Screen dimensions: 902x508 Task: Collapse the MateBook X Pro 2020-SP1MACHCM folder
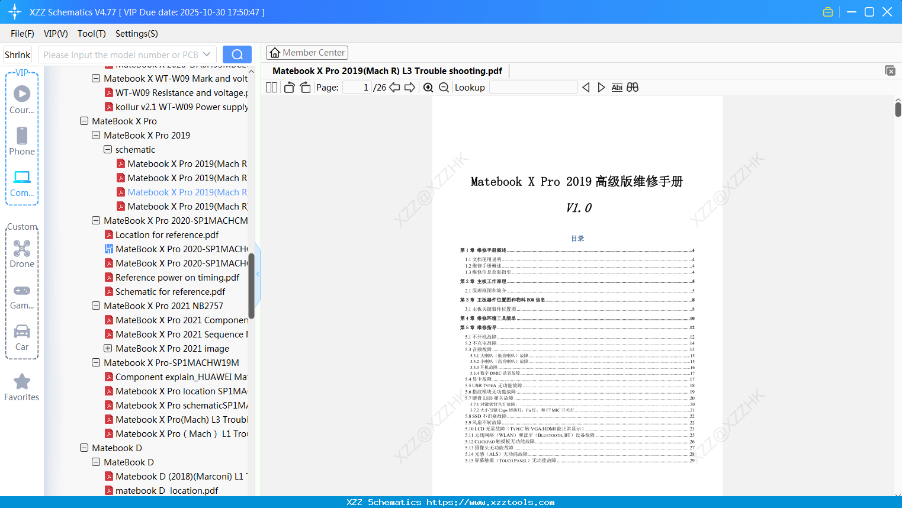96,221
